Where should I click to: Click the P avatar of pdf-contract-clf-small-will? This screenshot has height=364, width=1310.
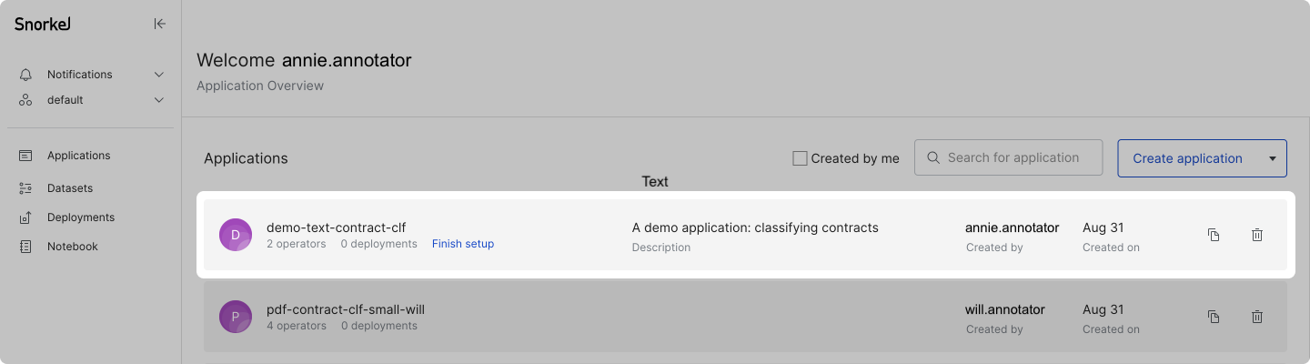coord(236,317)
